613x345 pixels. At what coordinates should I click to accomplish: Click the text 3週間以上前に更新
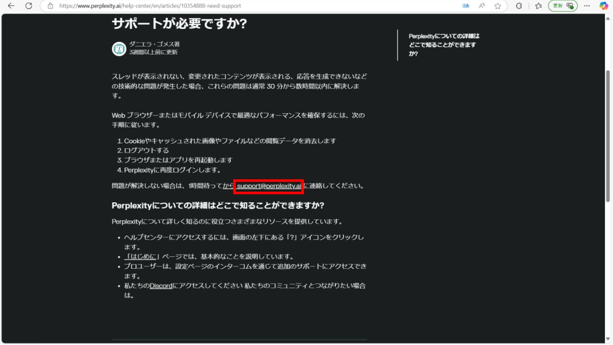point(153,52)
